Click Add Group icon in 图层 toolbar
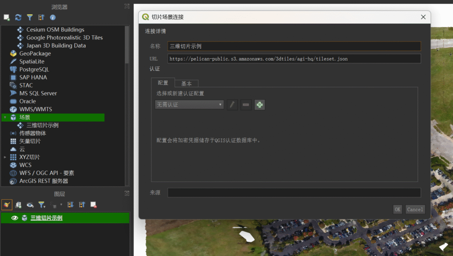This screenshot has height=256, width=453. pyautogui.click(x=18, y=205)
